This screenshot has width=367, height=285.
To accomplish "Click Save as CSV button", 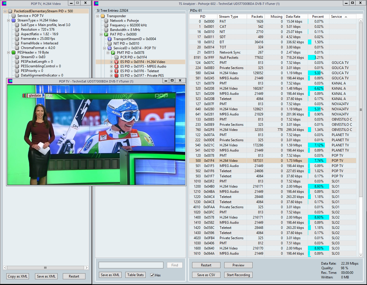I will (x=206, y=275).
